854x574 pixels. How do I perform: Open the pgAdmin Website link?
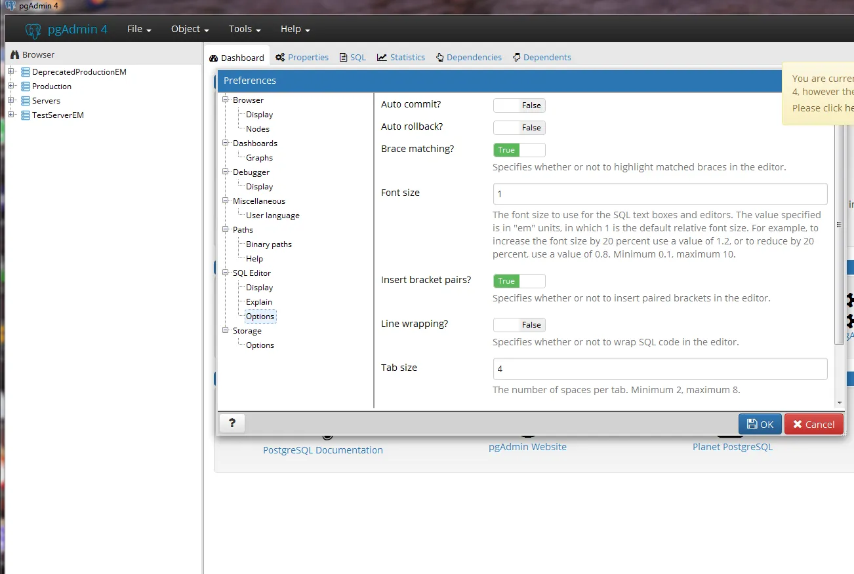point(527,447)
